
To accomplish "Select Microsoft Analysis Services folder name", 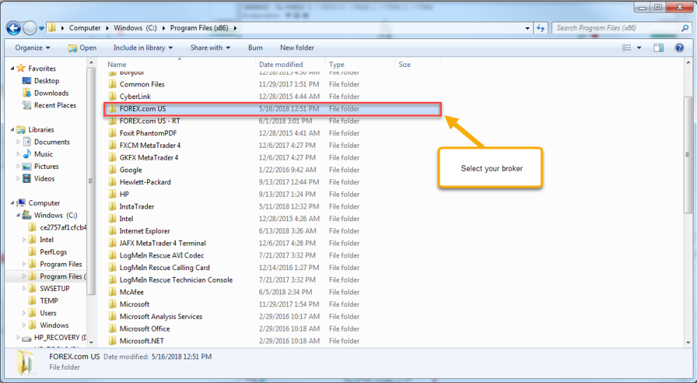I will tap(161, 317).
